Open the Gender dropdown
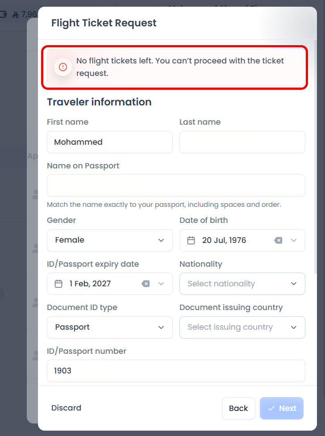 tap(109, 240)
